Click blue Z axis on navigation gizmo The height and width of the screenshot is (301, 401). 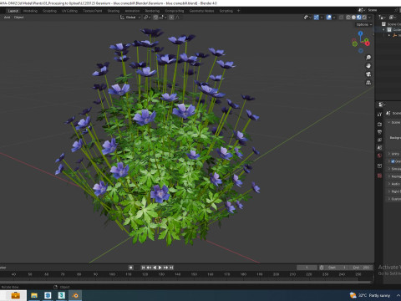(x=361, y=33)
